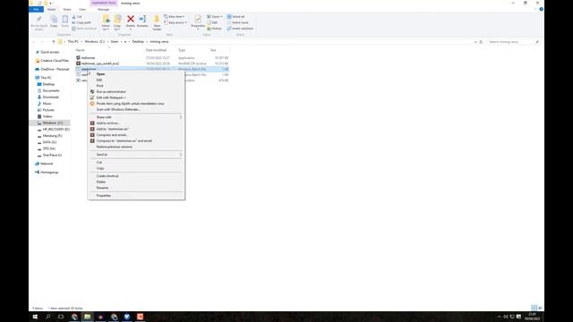
Task: Choose Delete in the context menu
Action: point(136,182)
